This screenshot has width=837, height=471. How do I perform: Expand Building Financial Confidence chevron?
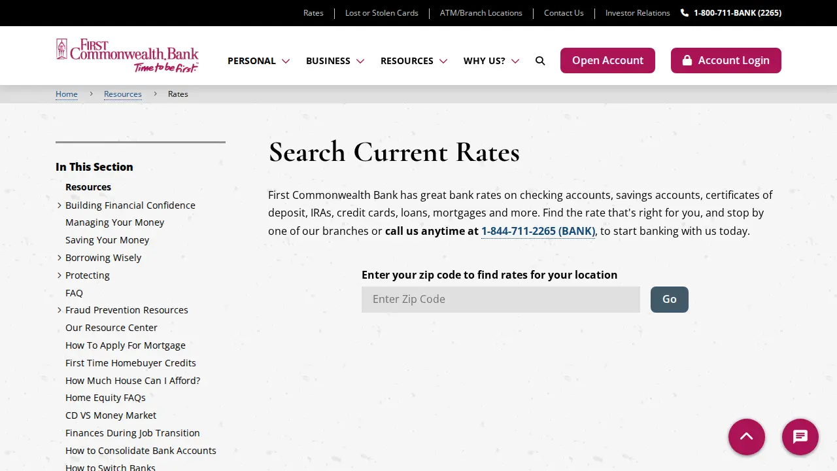60,205
